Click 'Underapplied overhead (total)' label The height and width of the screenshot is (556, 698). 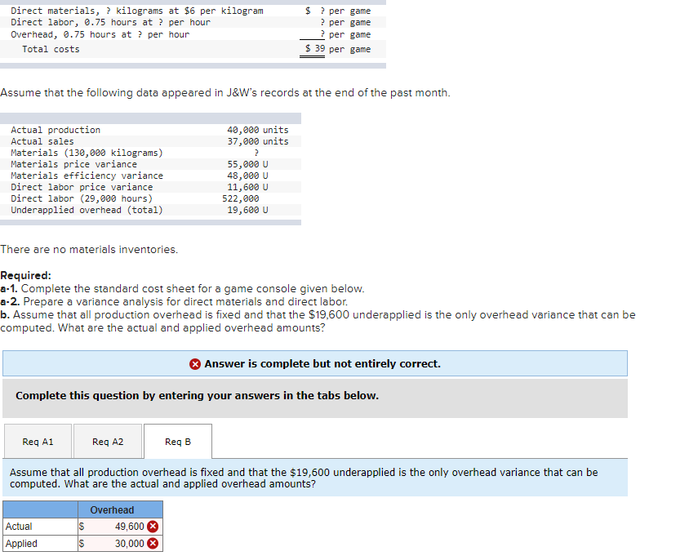coord(87,210)
